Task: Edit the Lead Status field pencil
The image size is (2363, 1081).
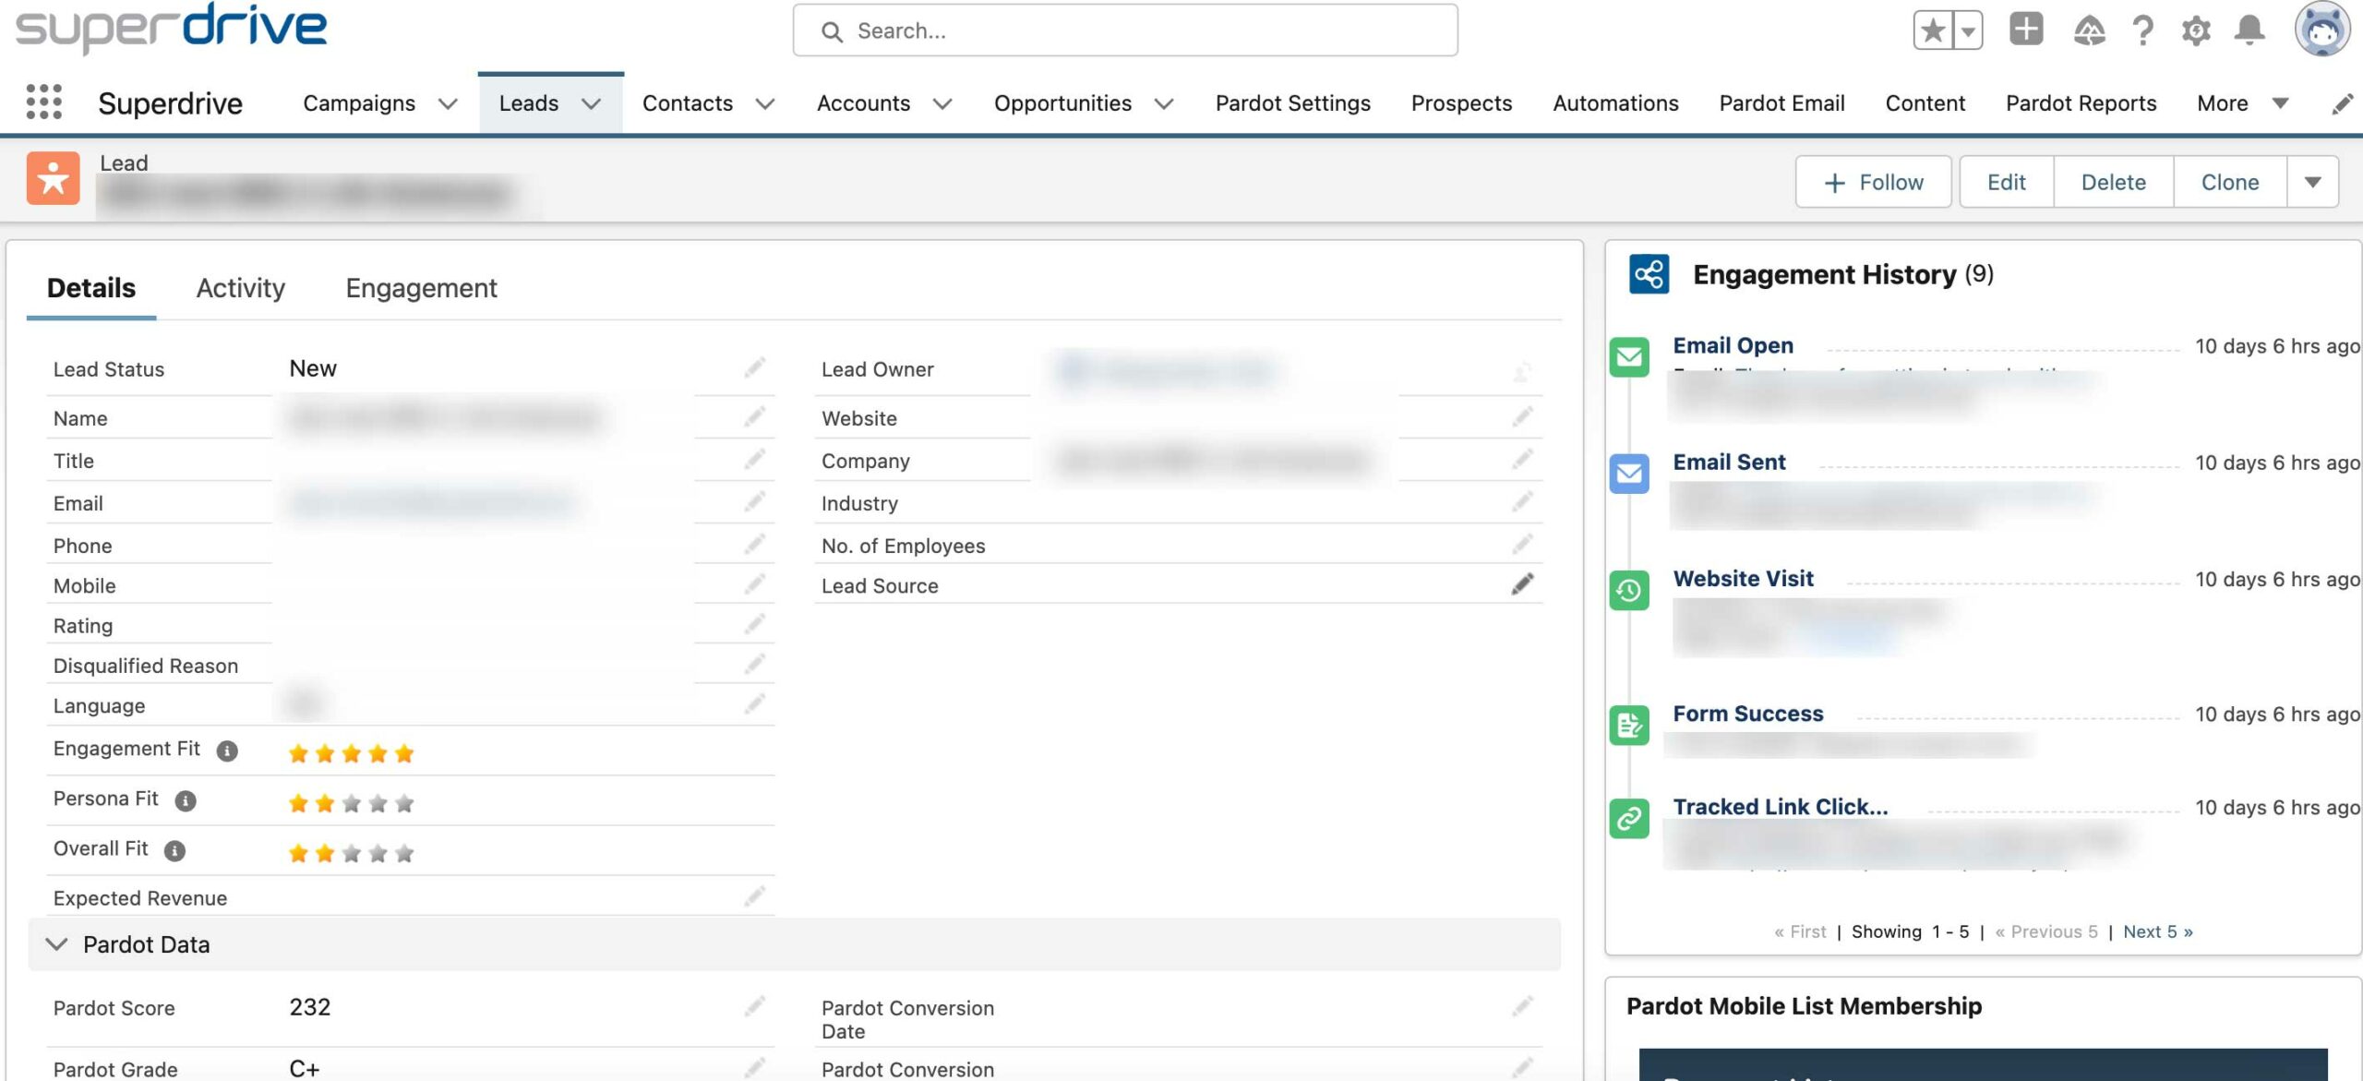Action: [755, 368]
